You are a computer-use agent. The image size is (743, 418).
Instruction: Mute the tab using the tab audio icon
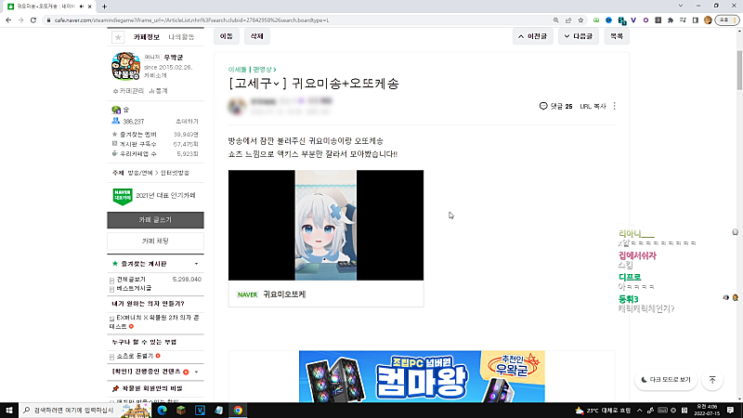[82, 7]
